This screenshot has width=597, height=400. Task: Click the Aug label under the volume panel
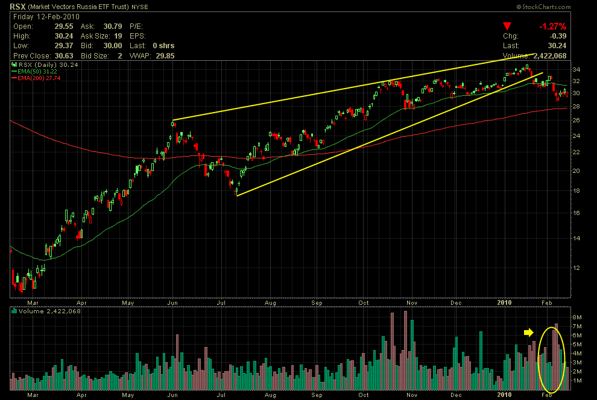click(270, 395)
